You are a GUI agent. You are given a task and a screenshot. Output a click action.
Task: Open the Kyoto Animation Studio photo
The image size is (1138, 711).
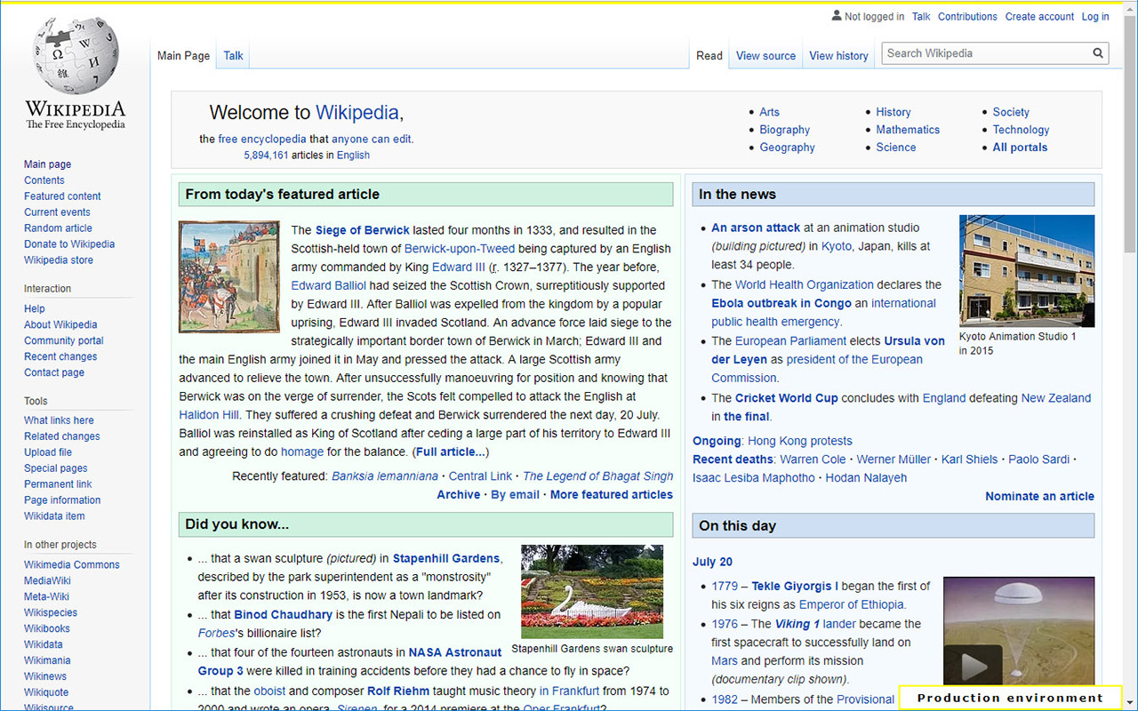(x=1027, y=271)
